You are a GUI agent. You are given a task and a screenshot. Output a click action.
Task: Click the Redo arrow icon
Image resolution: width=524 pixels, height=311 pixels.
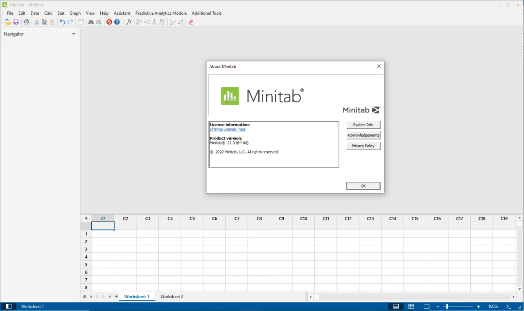[70, 22]
